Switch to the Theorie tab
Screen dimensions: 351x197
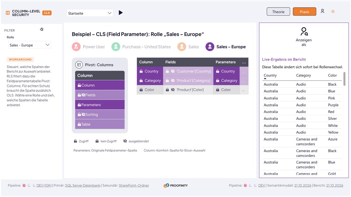278,11
